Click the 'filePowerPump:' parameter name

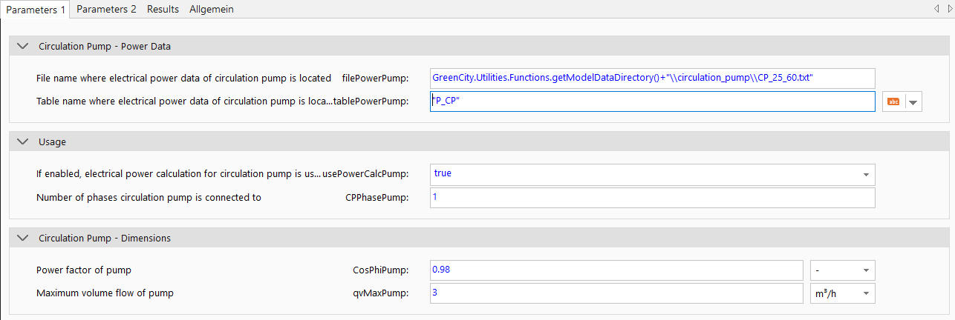tap(375, 78)
